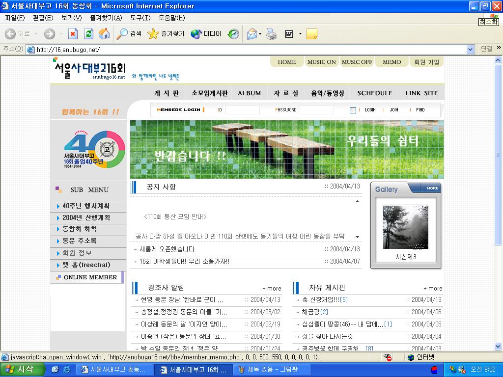Screen dimensions: 503x377
Task: Open the 도구(T) menu
Action: click(140, 18)
